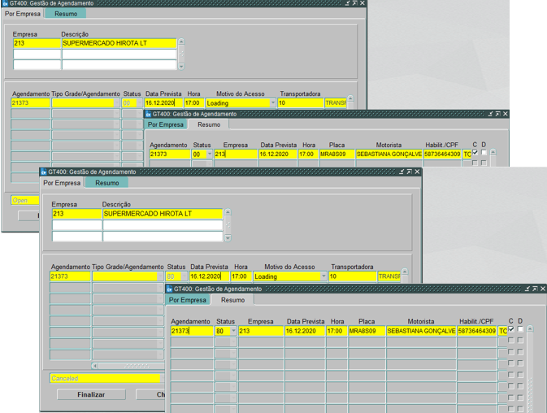Open Status 00 dropdown in the Resumo window
Screen dimensions: 547x413
pos(210,154)
